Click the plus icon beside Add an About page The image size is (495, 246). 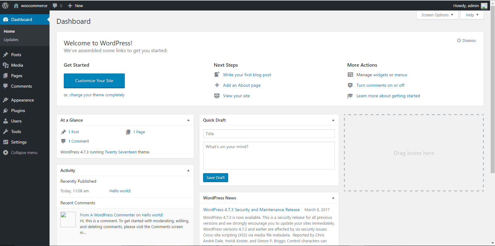[217, 85]
